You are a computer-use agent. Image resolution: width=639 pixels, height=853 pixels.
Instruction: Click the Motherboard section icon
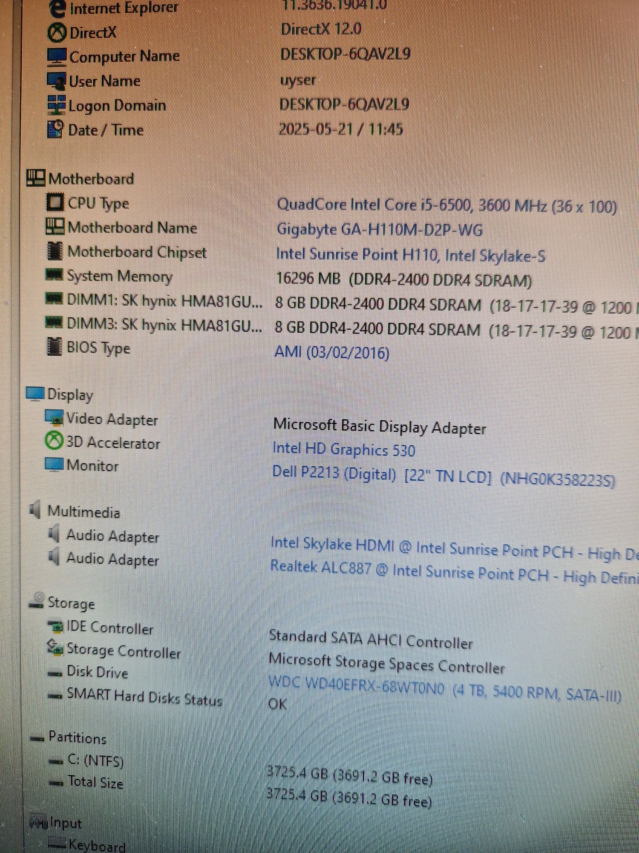[x=36, y=178]
